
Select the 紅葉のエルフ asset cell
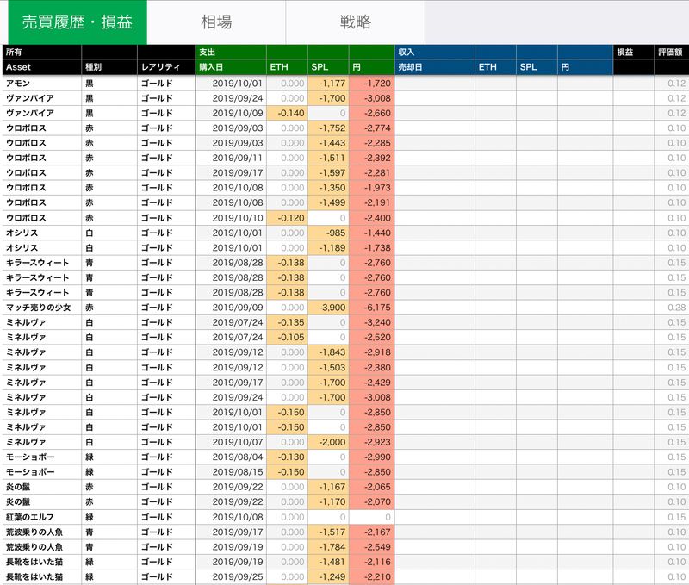(41, 517)
